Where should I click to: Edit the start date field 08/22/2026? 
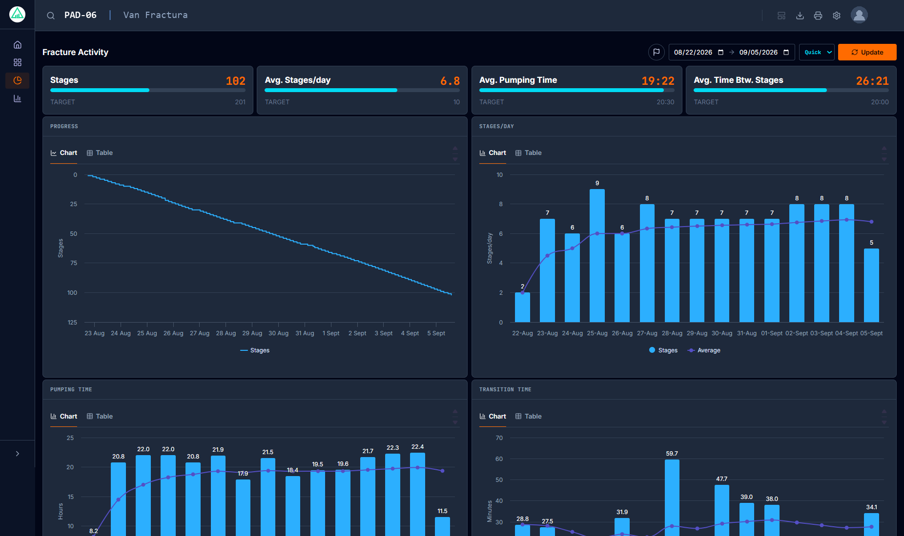[x=693, y=52]
